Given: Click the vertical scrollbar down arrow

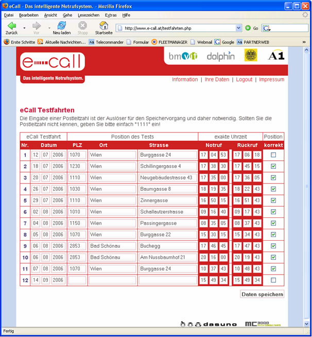Looking at the screenshot, I should click(x=306, y=324).
